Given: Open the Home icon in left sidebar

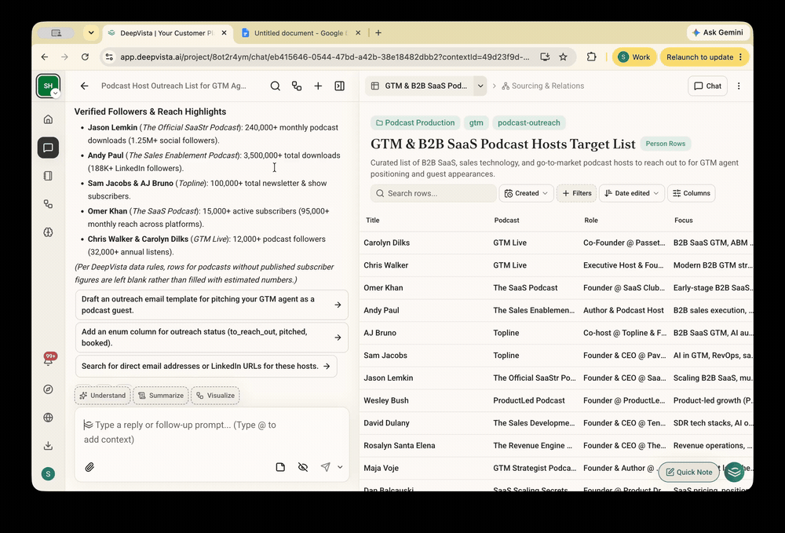Looking at the screenshot, I should pyautogui.click(x=48, y=119).
